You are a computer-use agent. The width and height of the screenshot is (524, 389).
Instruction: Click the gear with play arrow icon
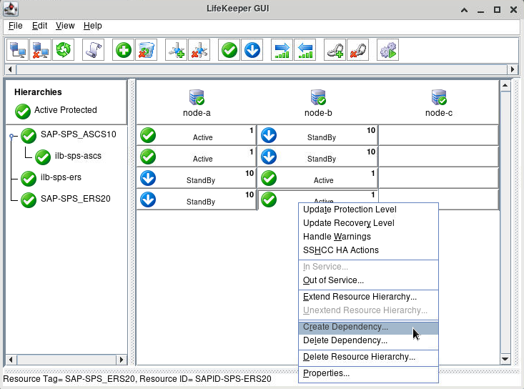click(388, 50)
